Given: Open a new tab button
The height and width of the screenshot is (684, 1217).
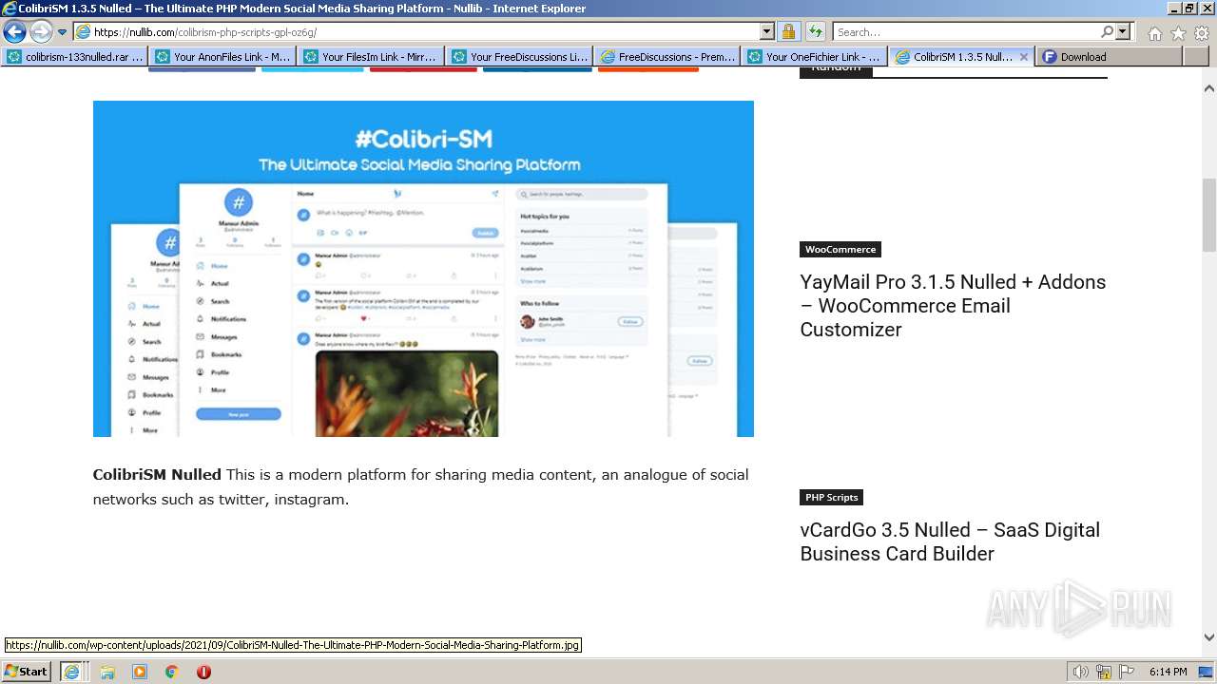Looking at the screenshot, I should point(1195,57).
